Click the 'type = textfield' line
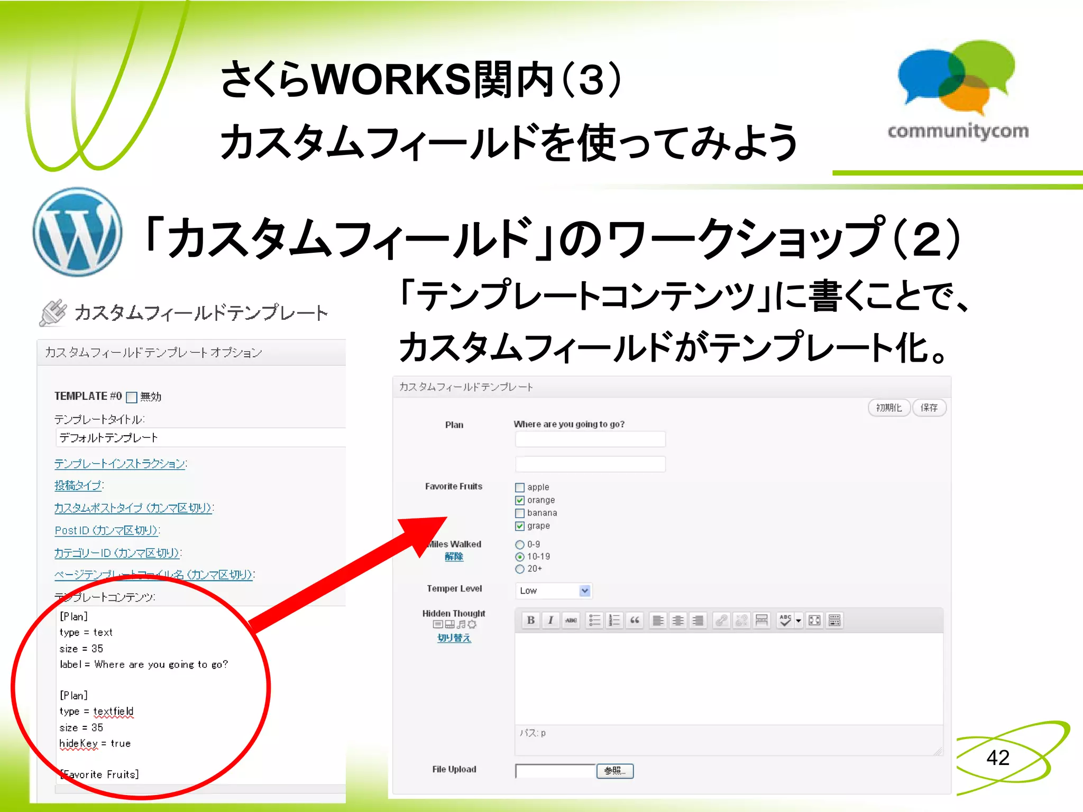 pos(97,712)
